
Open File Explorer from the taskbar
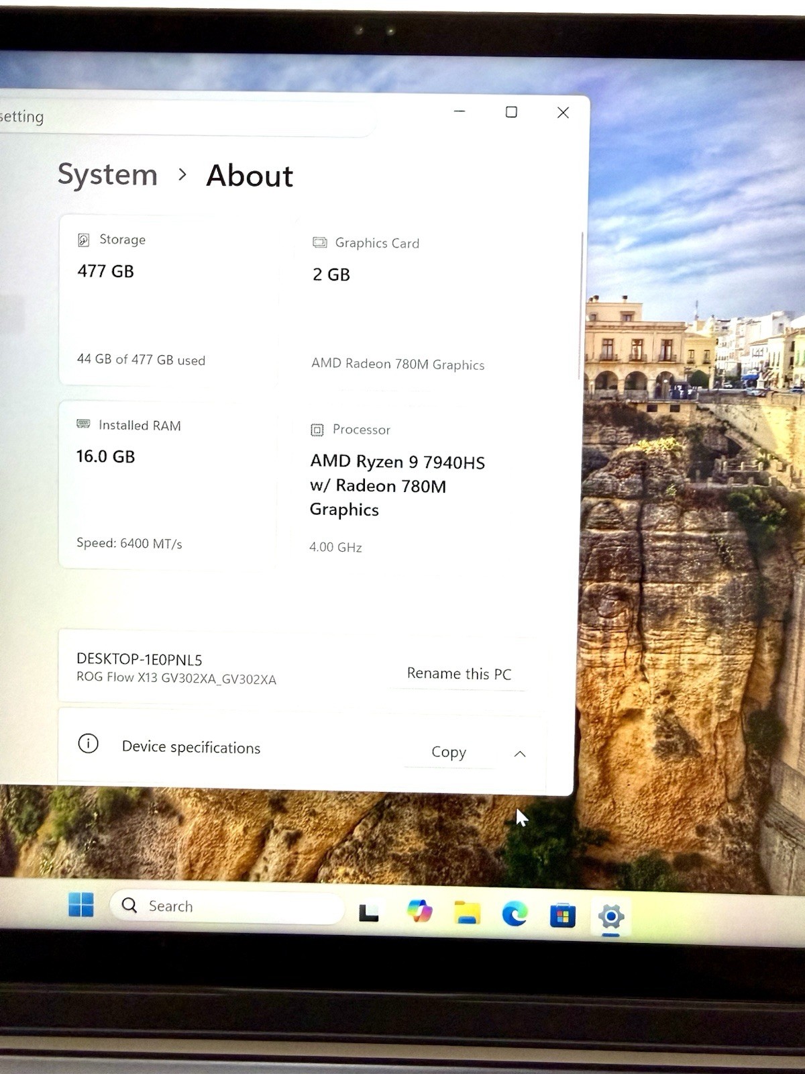[x=467, y=913]
